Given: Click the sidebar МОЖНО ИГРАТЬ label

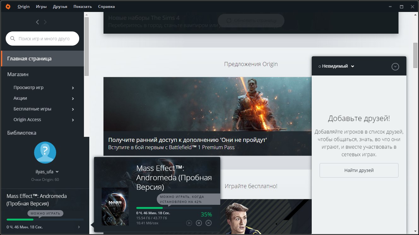Looking at the screenshot, I should 45,213.
